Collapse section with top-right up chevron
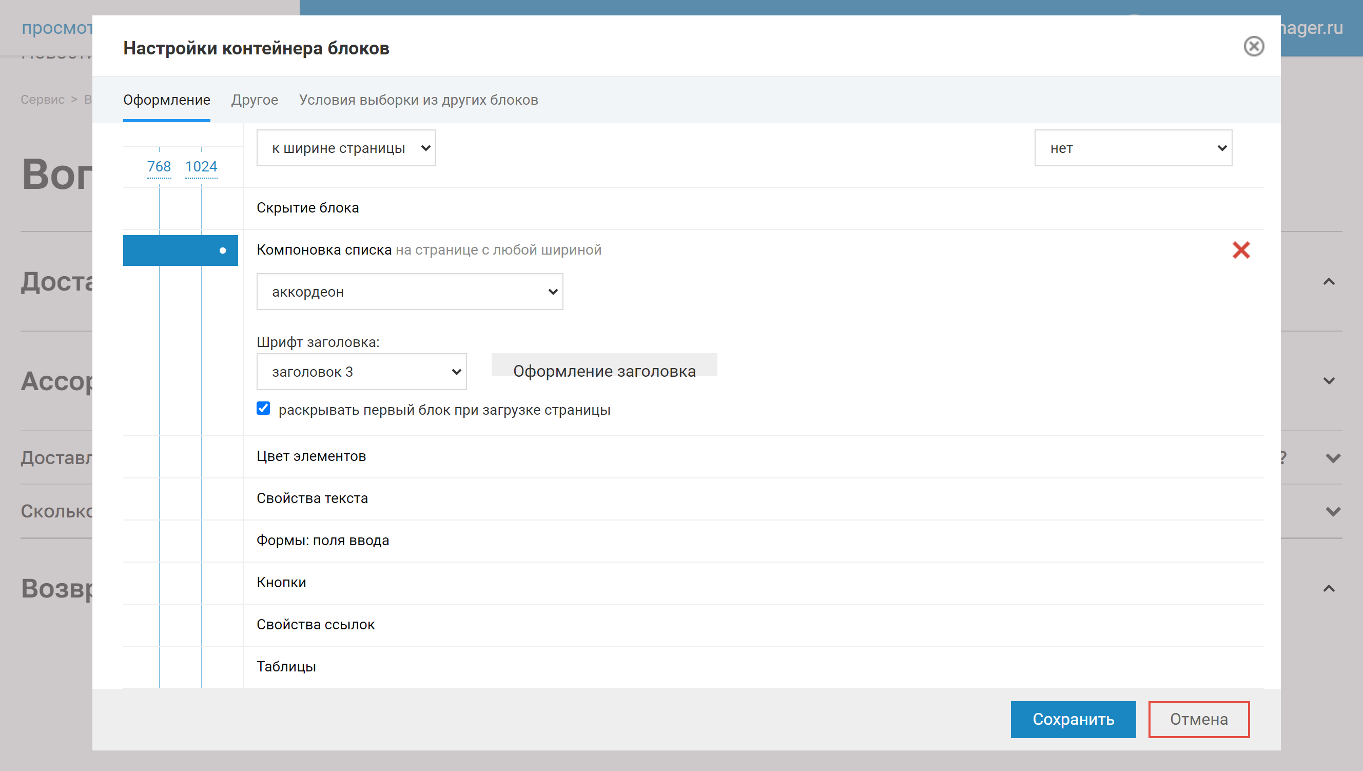 tap(1329, 282)
